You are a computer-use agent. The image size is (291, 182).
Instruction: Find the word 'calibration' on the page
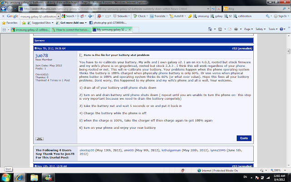click(x=242, y=16)
